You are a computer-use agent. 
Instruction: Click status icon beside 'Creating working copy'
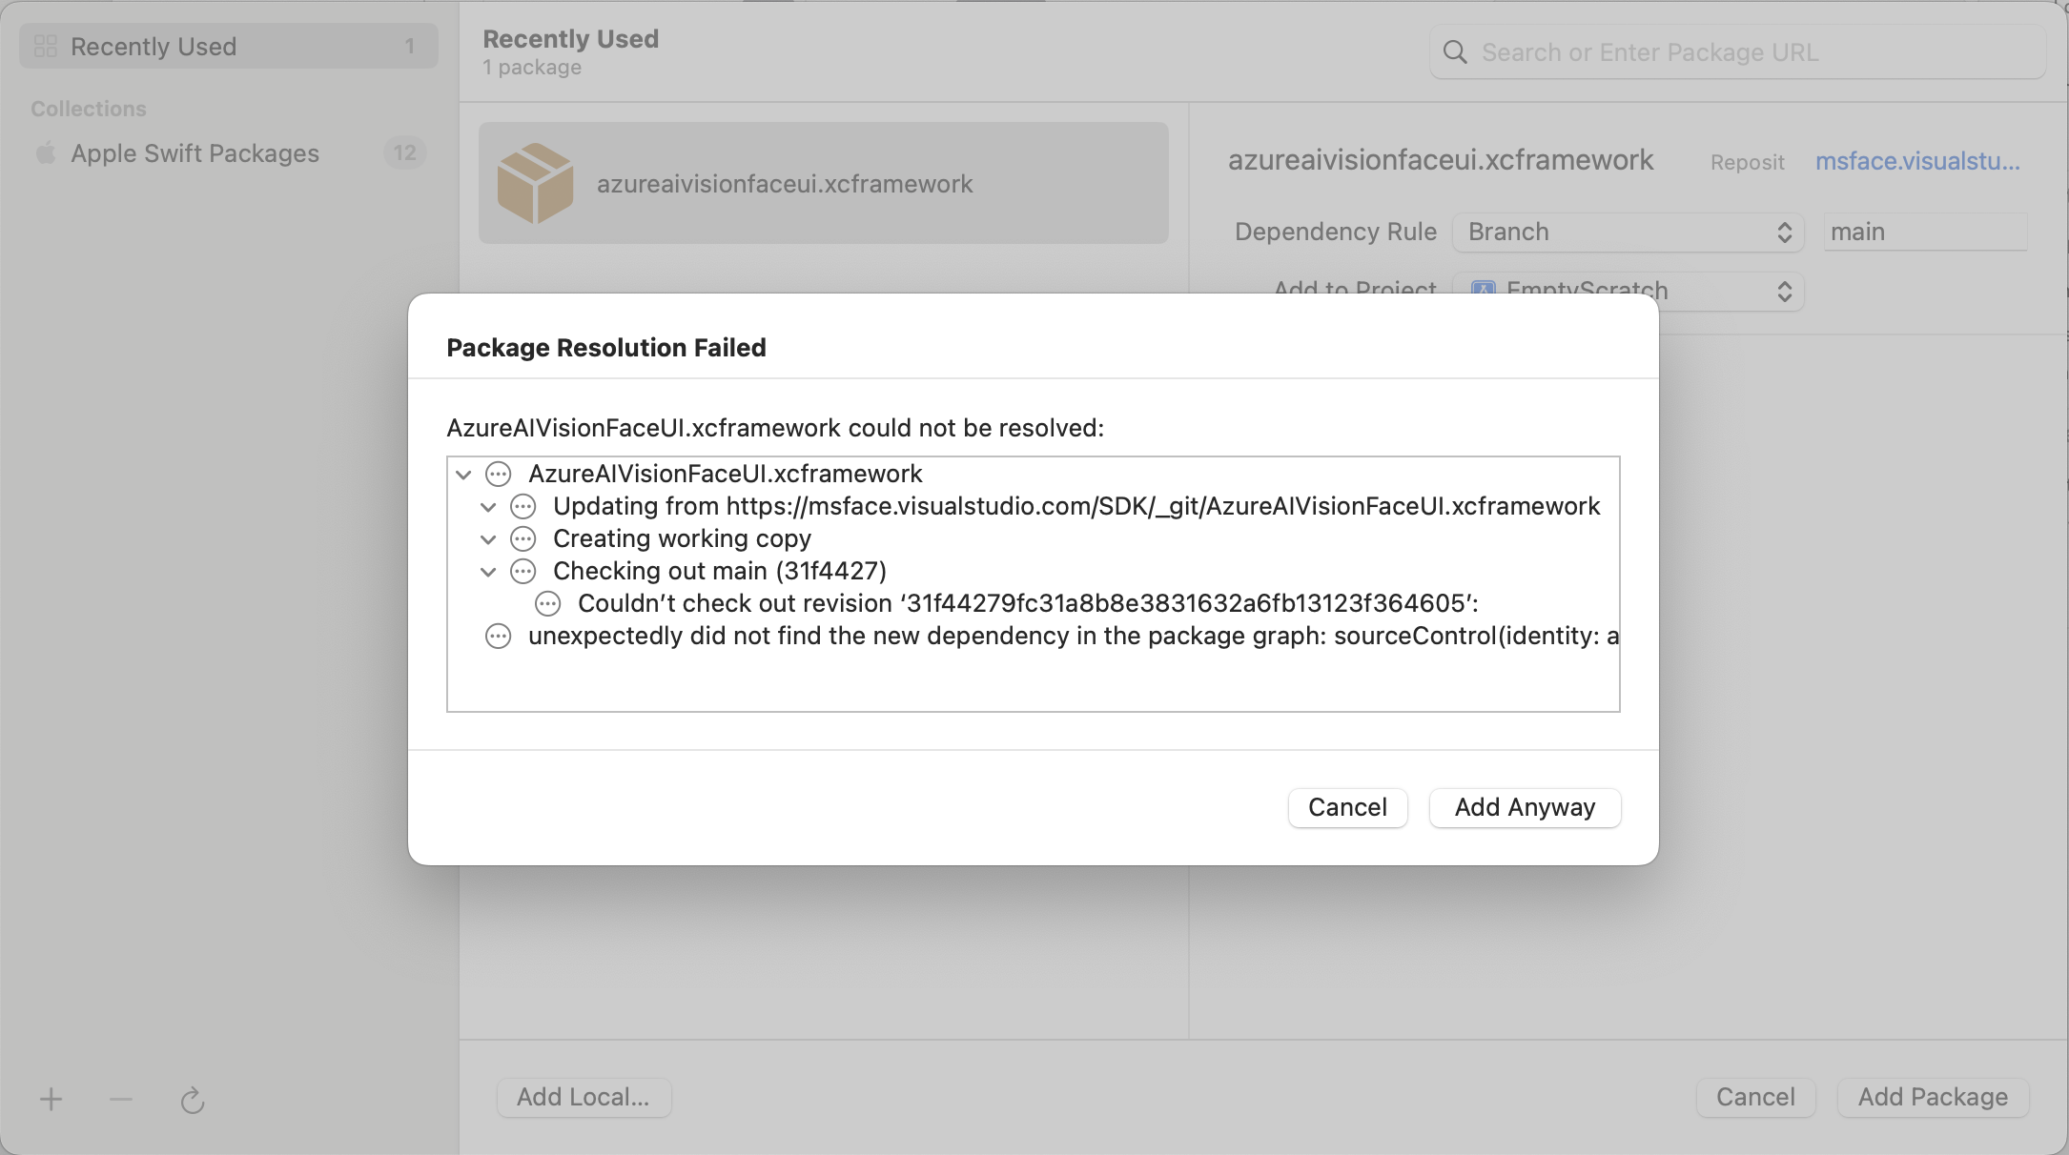click(522, 538)
